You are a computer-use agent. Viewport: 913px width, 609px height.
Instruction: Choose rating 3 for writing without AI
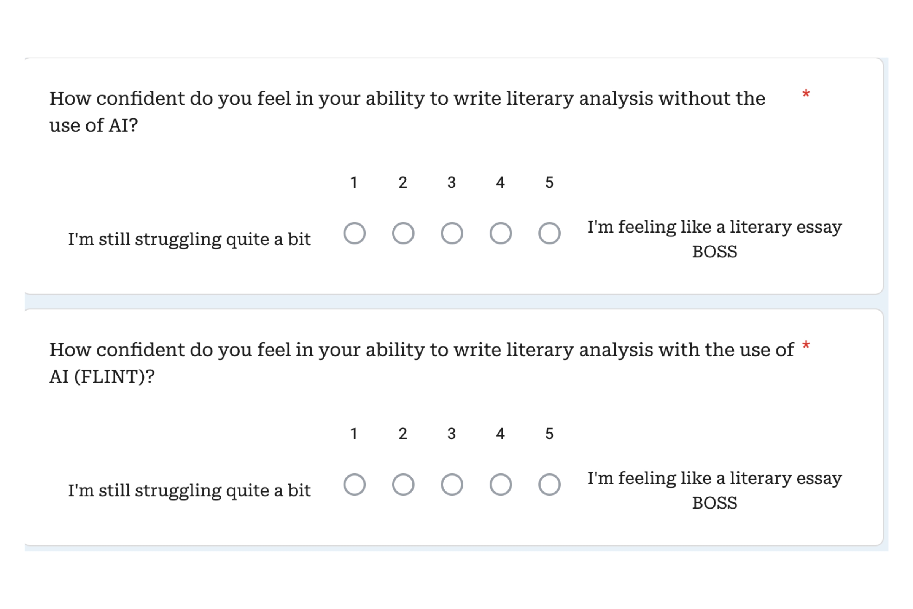click(x=452, y=233)
